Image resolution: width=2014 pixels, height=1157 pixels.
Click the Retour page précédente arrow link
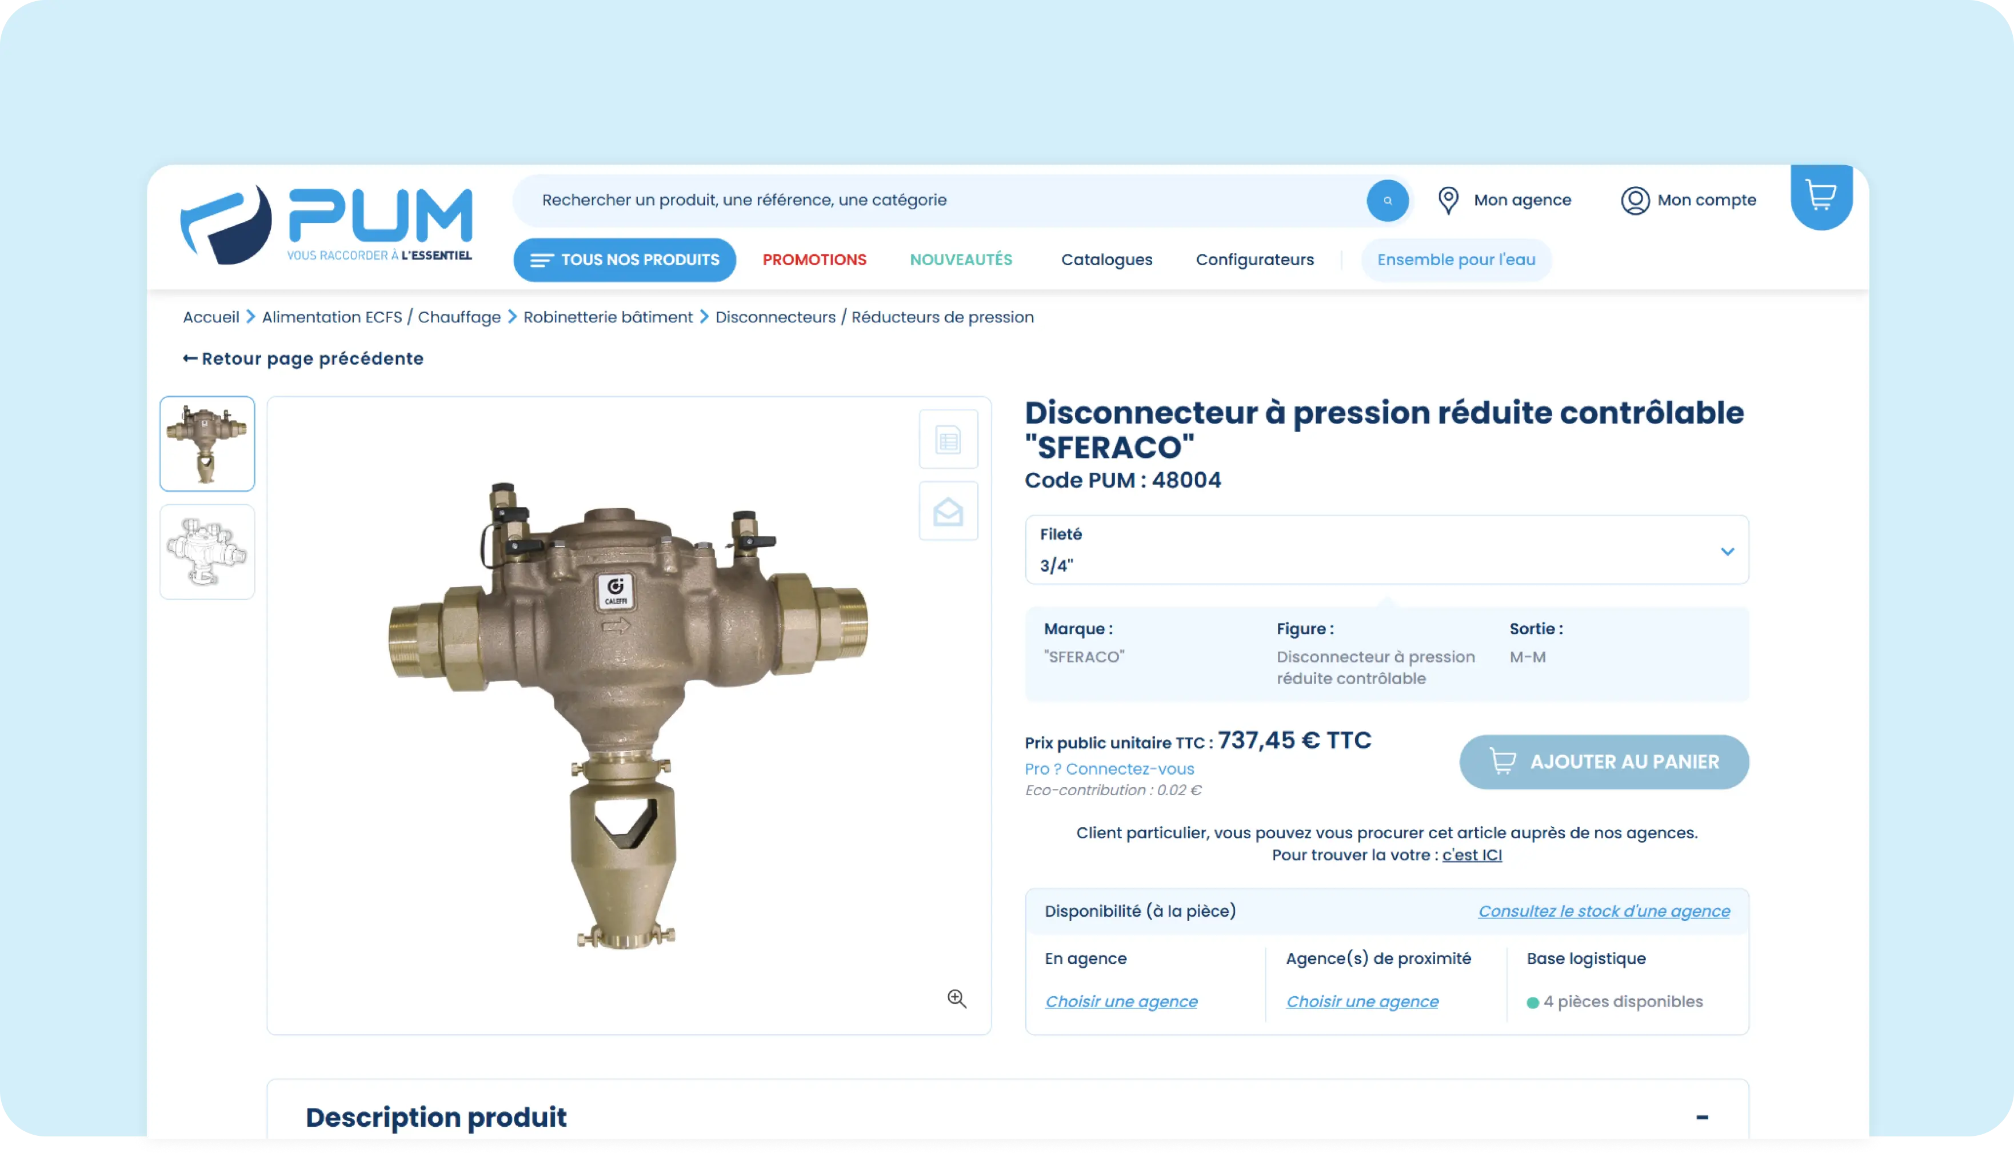click(303, 358)
